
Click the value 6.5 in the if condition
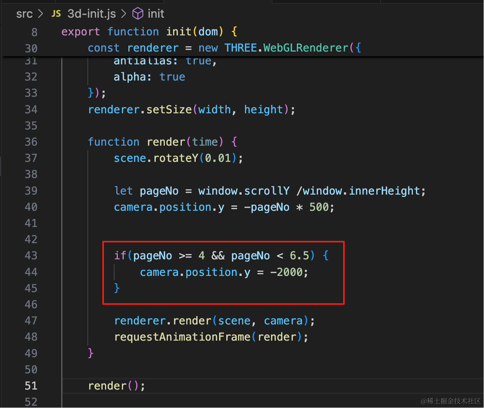(x=299, y=256)
